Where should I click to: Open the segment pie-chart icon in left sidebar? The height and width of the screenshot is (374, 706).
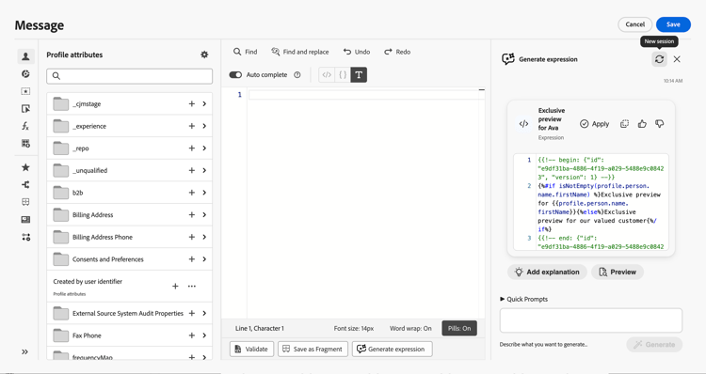pos(25,73)
